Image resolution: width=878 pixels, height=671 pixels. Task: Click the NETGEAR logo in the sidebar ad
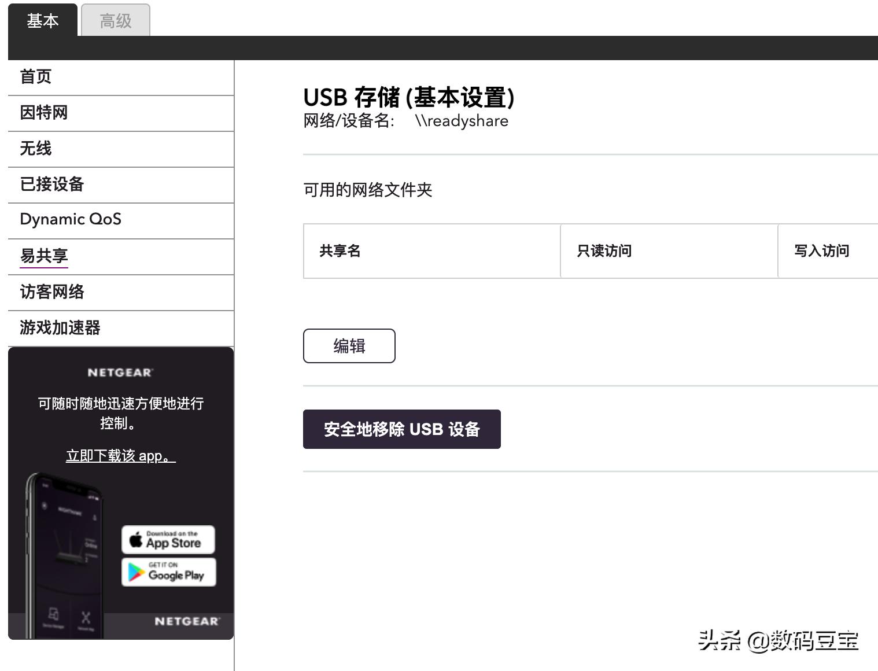click(x=120, y=373)
